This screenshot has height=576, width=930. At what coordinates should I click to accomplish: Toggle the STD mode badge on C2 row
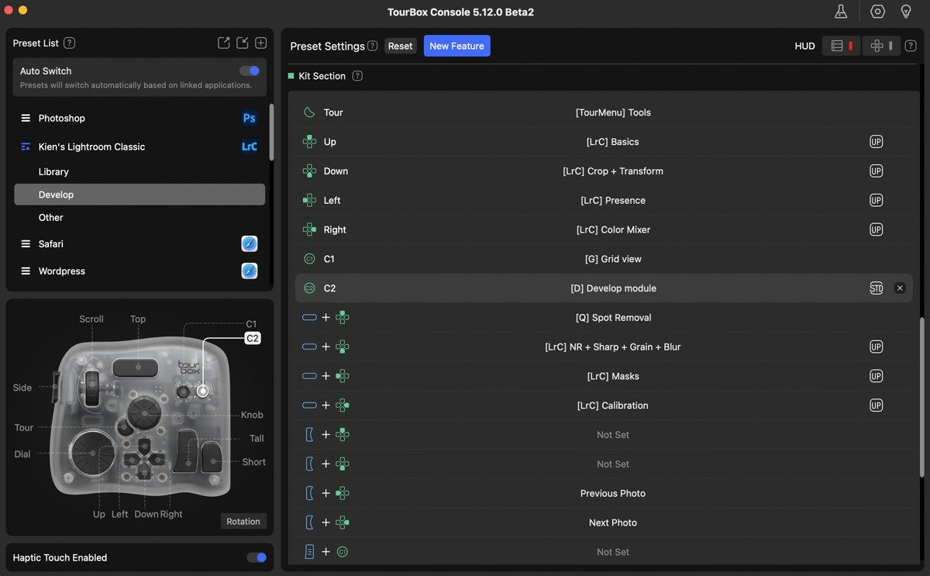click(876, 288)
